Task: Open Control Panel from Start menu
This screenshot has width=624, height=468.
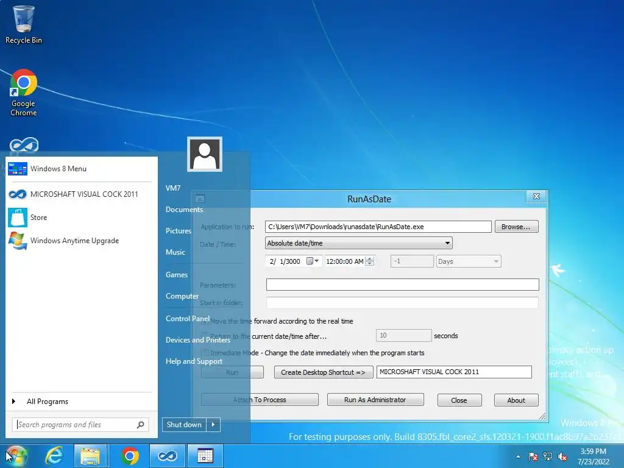Action: [x=188, y=318]
